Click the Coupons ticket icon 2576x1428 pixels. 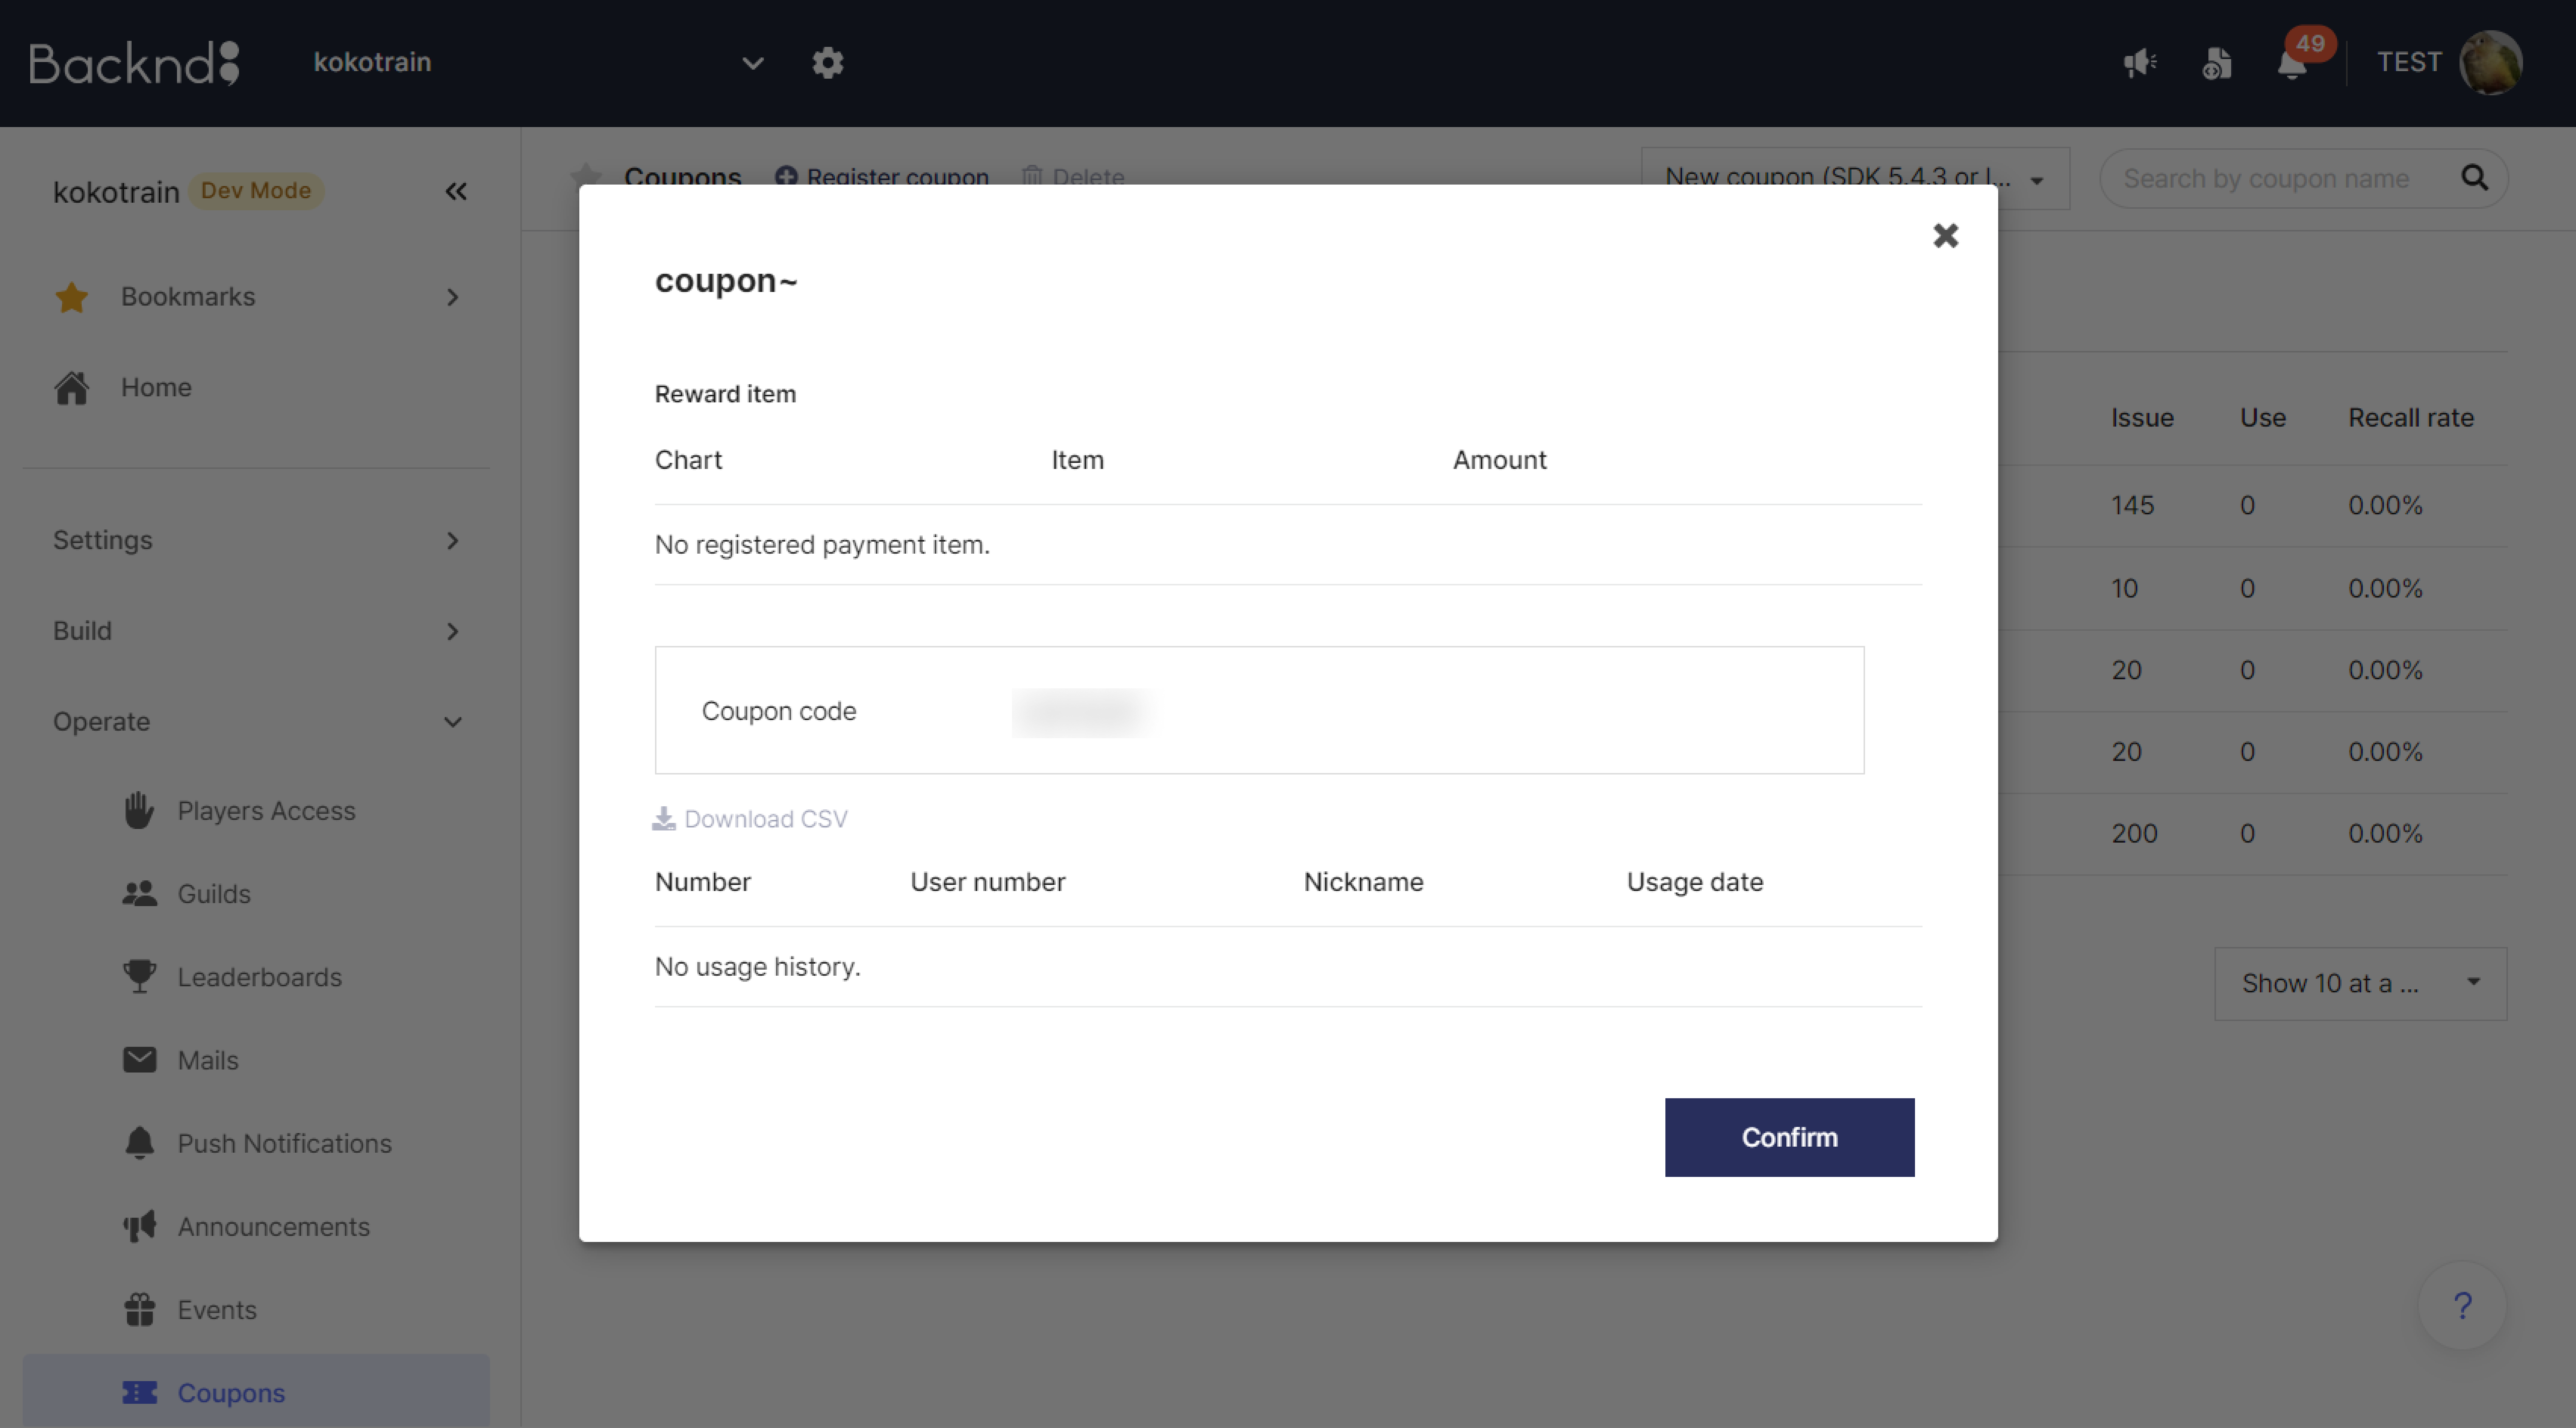coord(139,1392)
